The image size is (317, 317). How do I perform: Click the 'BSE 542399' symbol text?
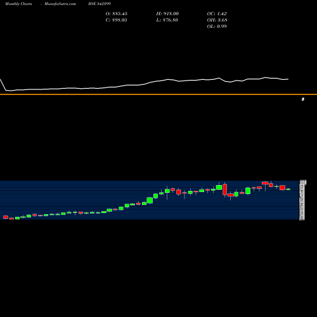tap(100, 4)
